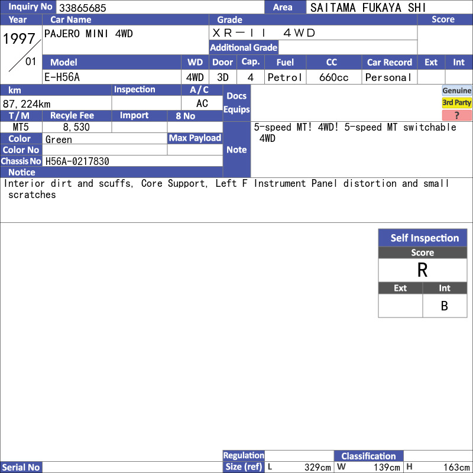473x473 pixels.
Task: Click the yellow 3rd Party badge
Action: pyautogui.click(x=456, y=103)
